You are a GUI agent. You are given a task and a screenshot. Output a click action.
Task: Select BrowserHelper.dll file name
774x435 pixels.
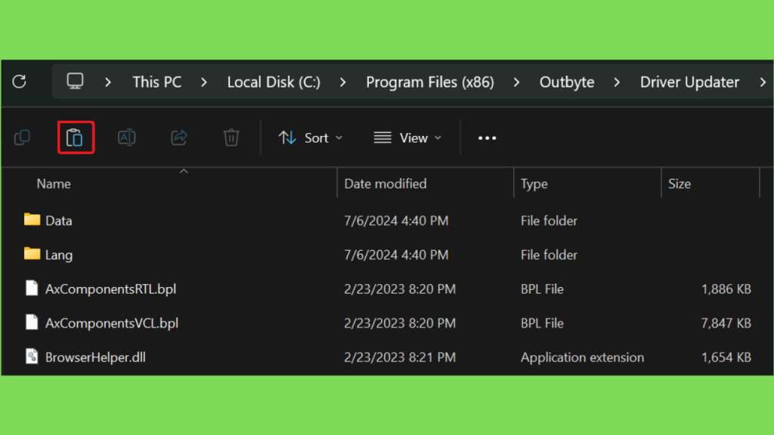pyautogui.click(x=95, y=357)
